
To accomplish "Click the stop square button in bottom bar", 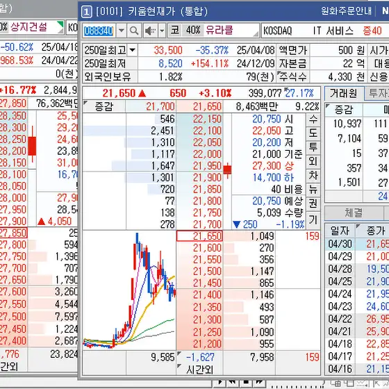I will 246,382.
